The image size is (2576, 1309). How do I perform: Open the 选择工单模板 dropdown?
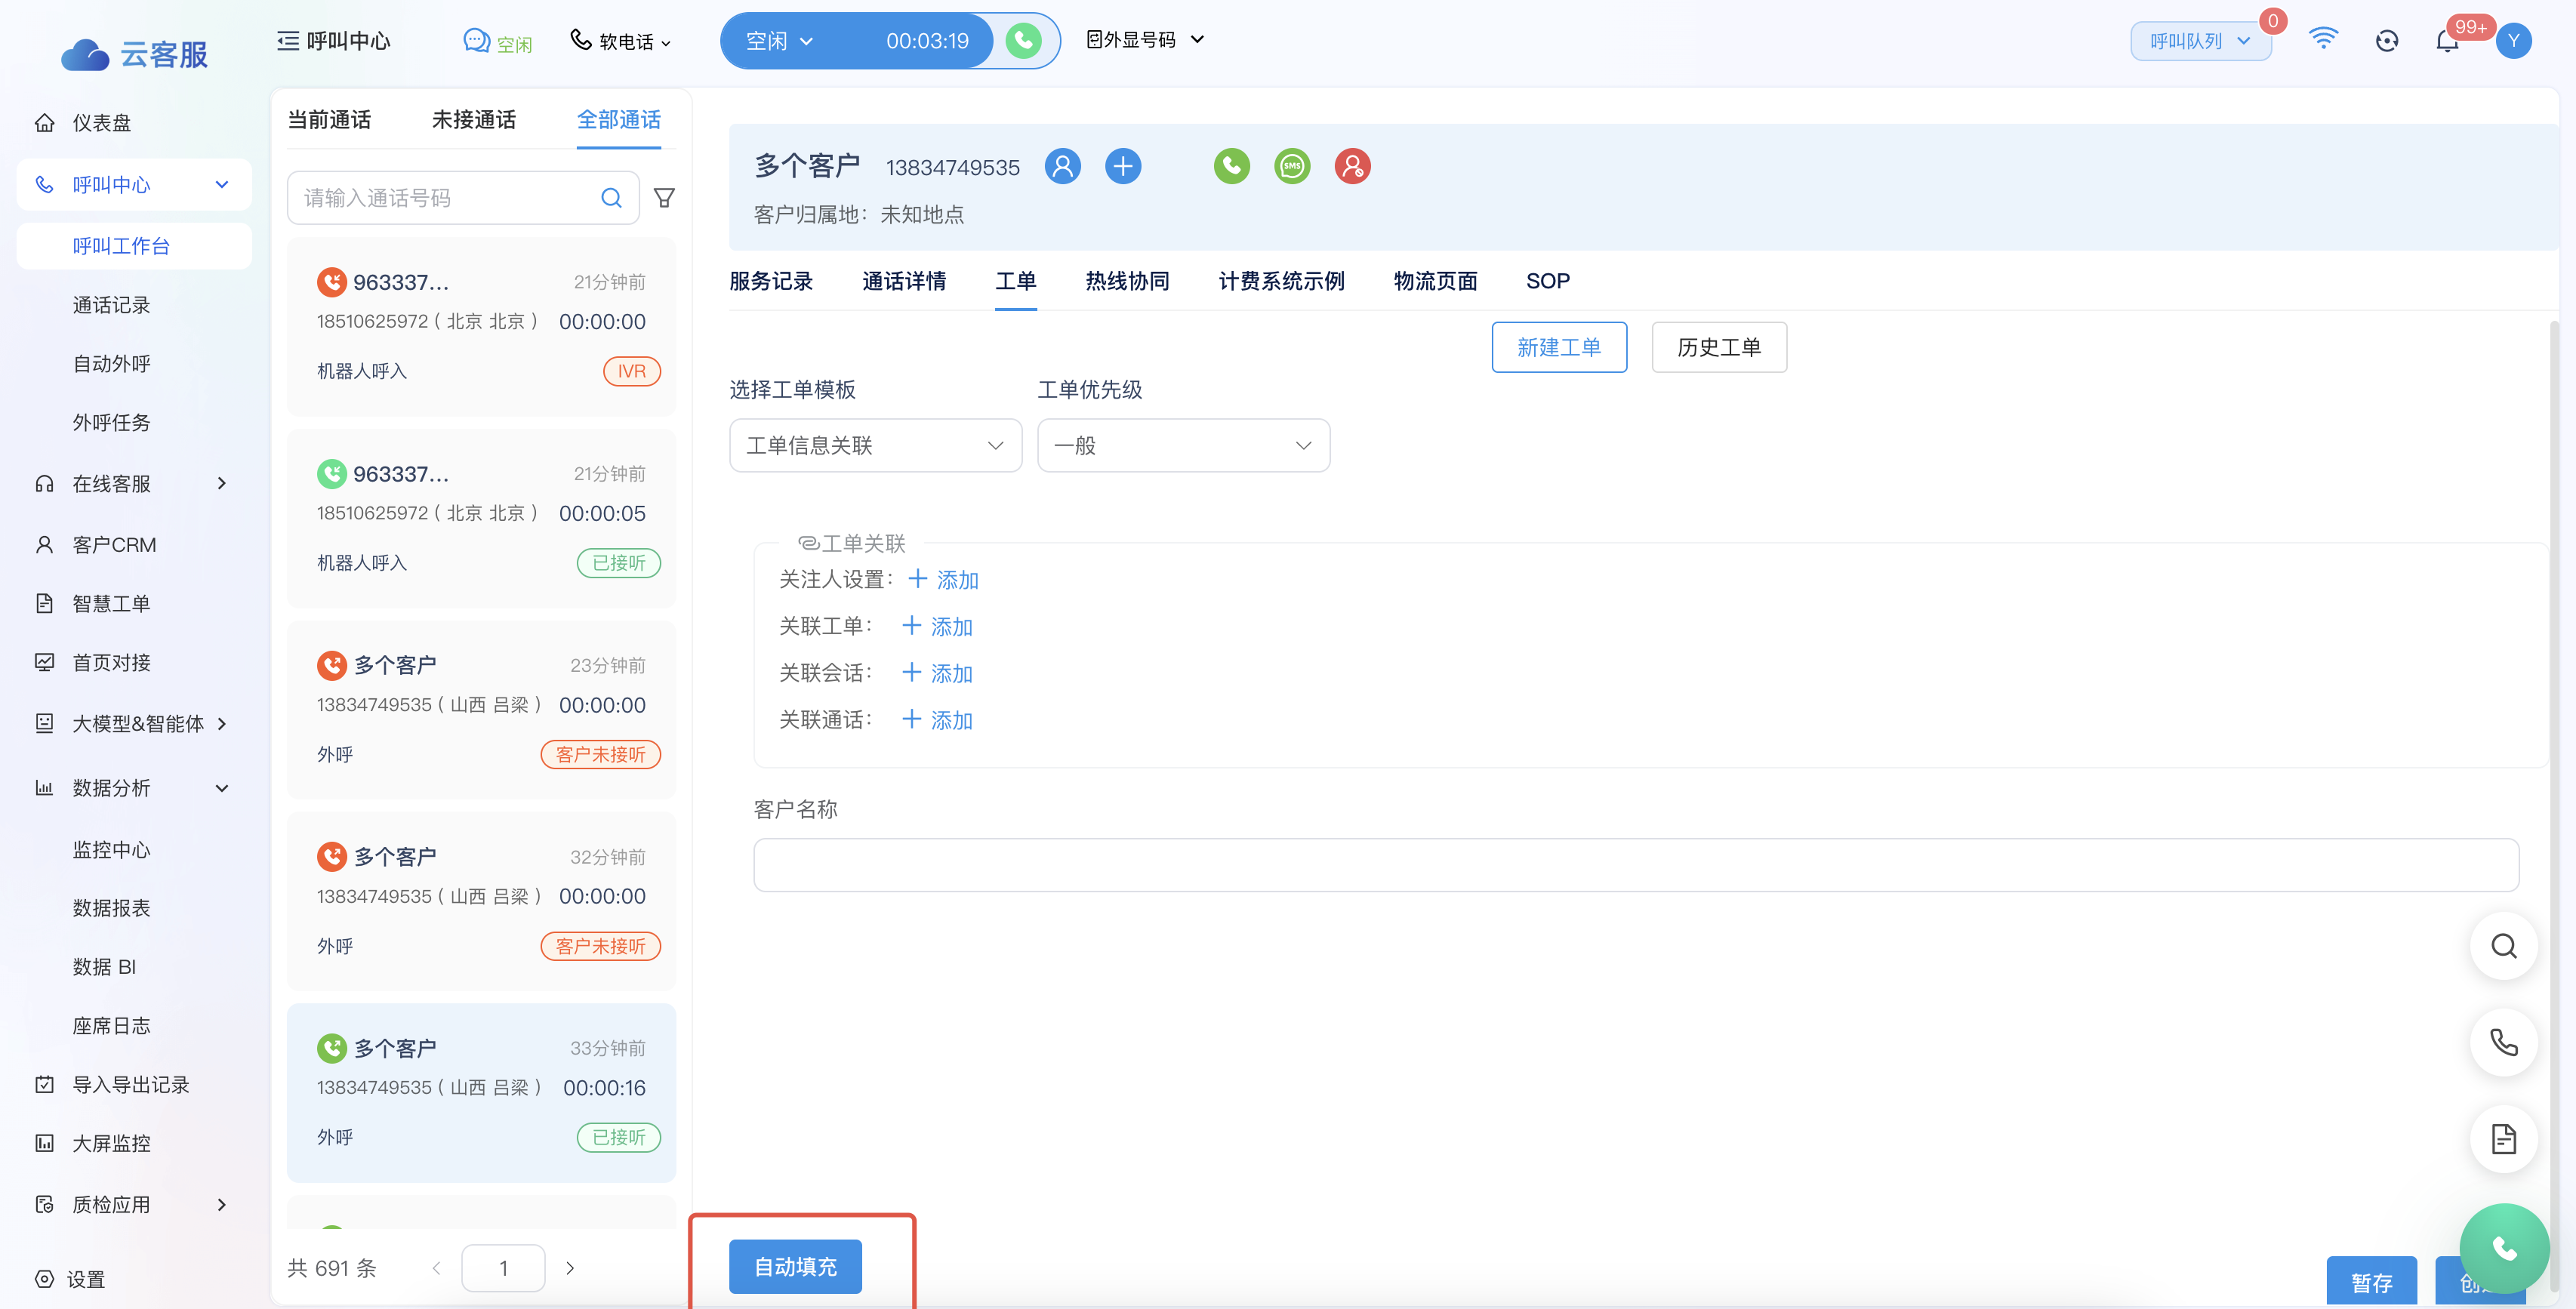tap(875, 445)
